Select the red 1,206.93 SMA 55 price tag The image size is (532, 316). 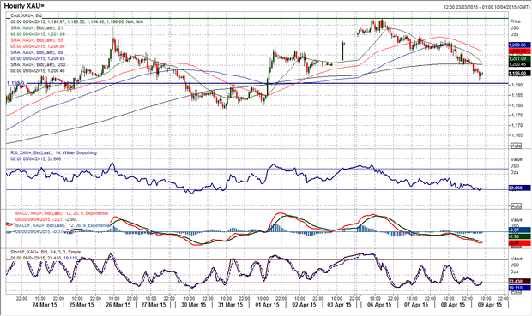[519, 51]
